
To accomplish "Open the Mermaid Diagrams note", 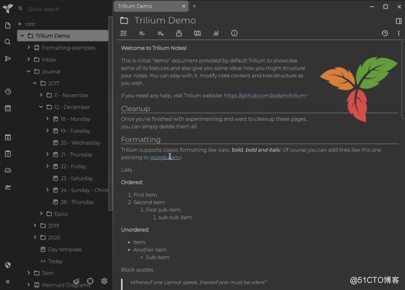I will pos(66,285).
